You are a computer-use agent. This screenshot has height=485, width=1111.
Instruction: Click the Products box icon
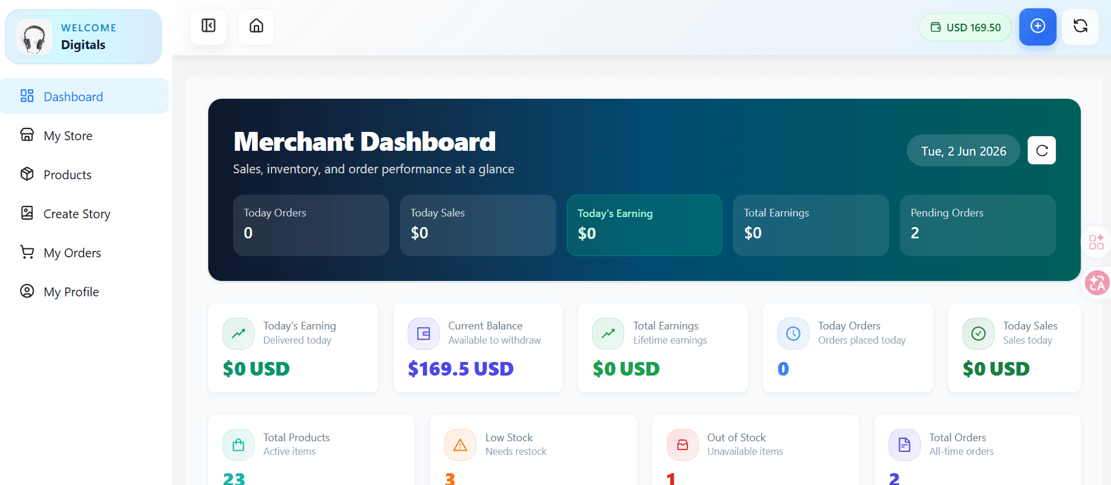click(x=27, y=174)
